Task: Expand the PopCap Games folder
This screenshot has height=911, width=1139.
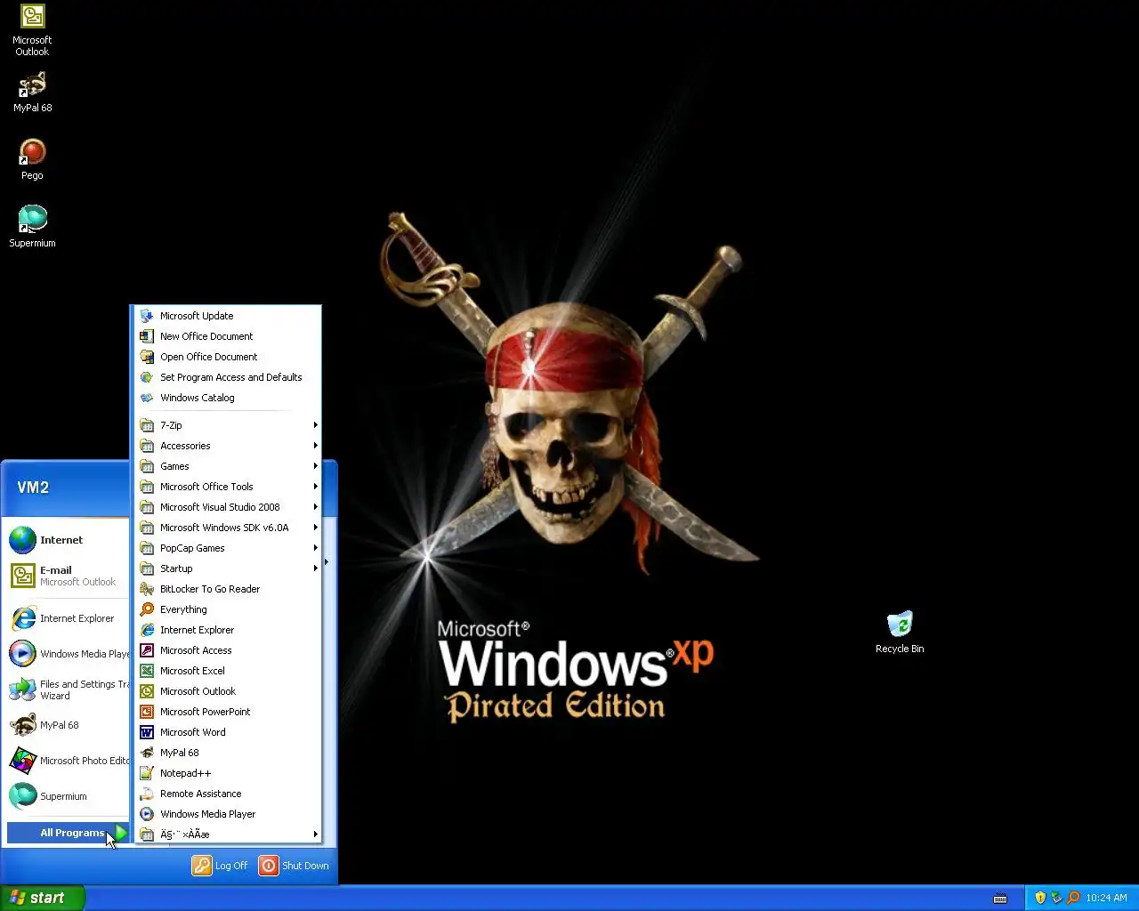Action: coord(227,548)
